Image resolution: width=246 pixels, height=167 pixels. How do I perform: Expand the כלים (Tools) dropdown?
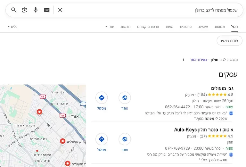point(12,27)
